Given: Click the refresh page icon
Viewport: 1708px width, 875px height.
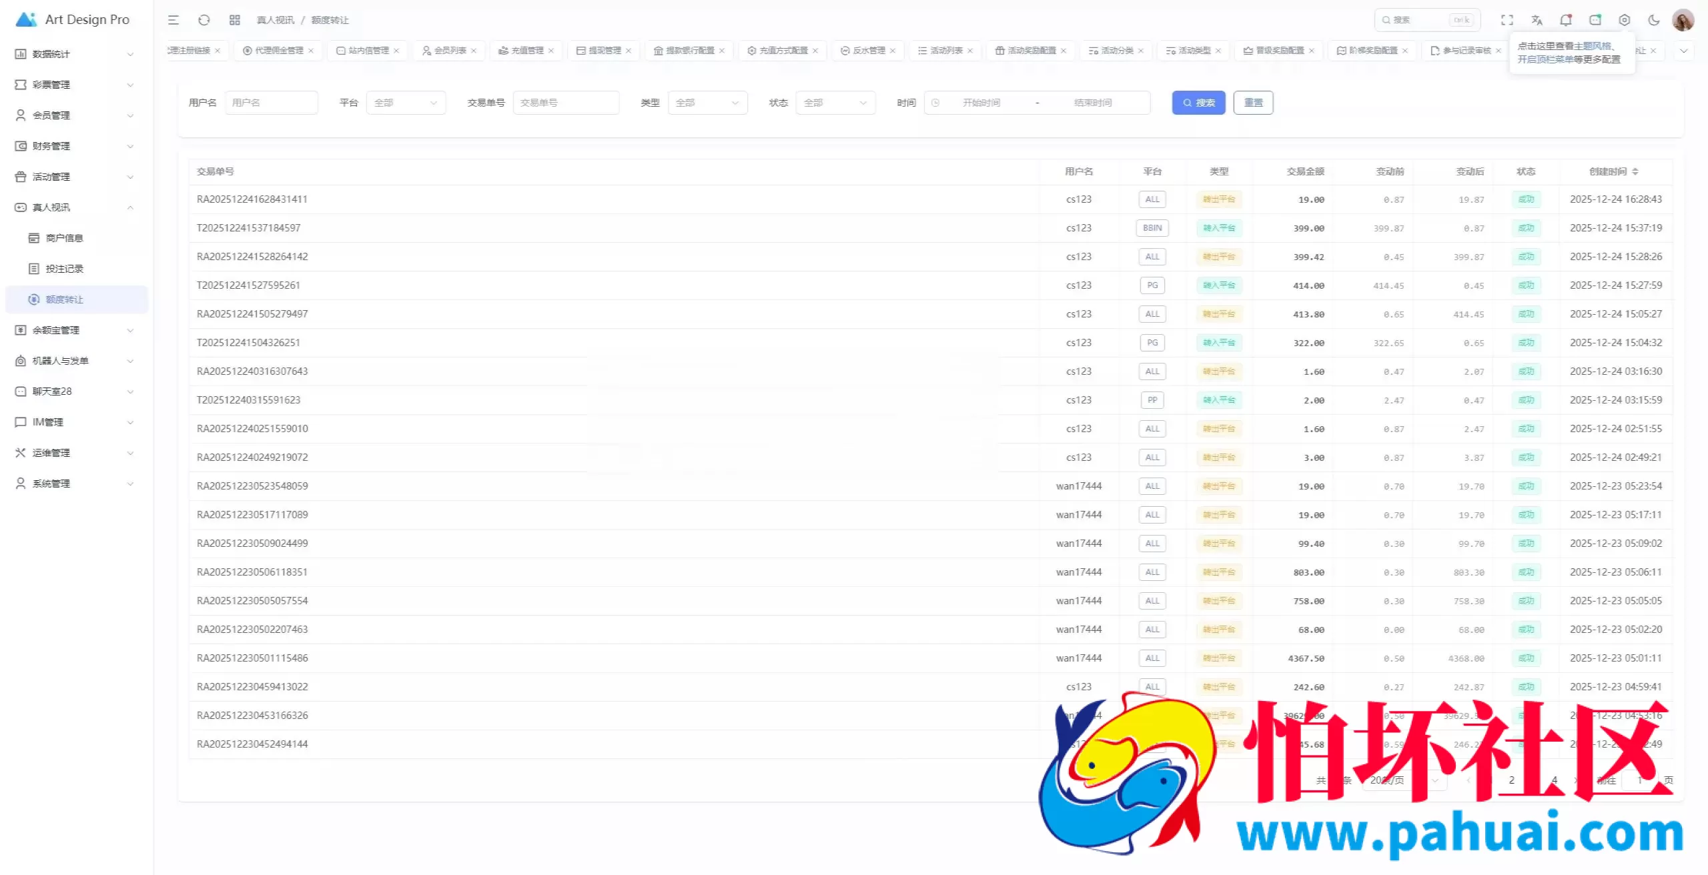Looking at the screenshot, I should tap(204, 20).
